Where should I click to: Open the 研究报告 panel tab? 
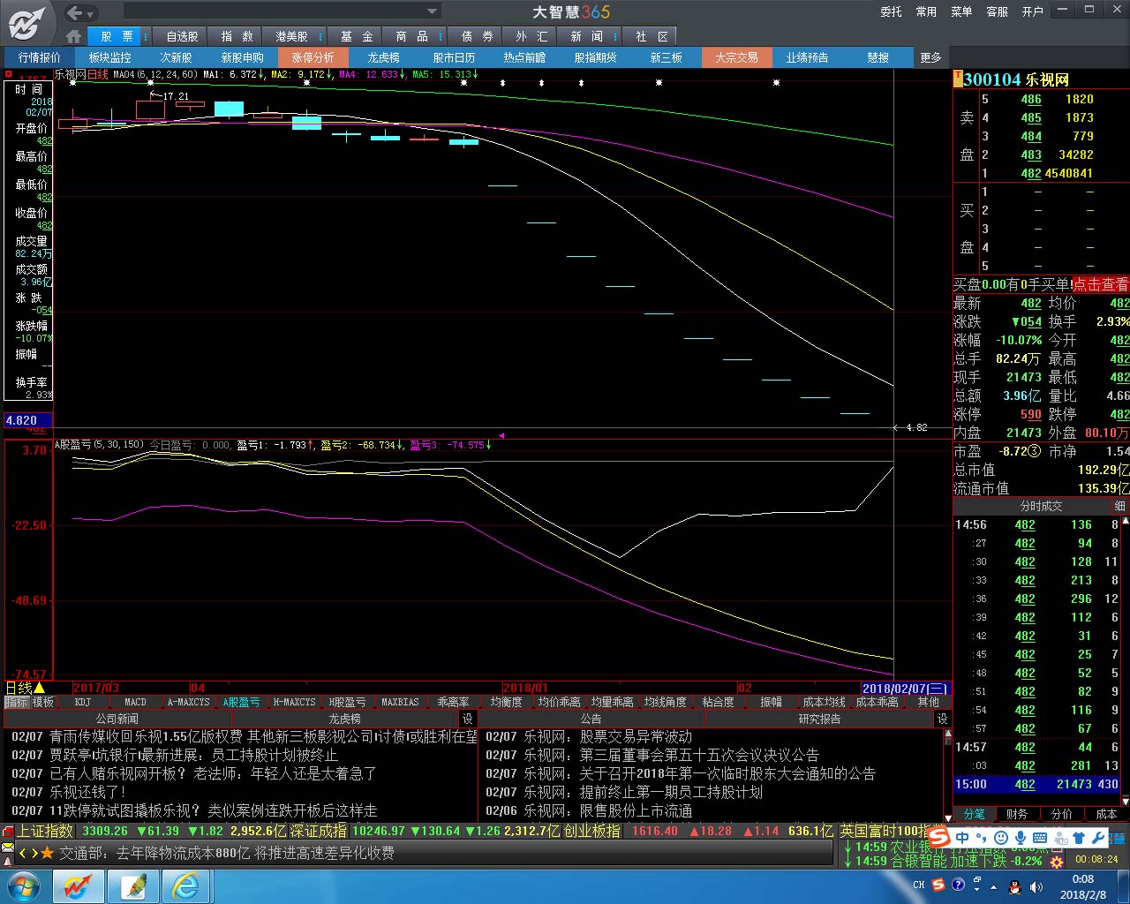tap(820, 719)
